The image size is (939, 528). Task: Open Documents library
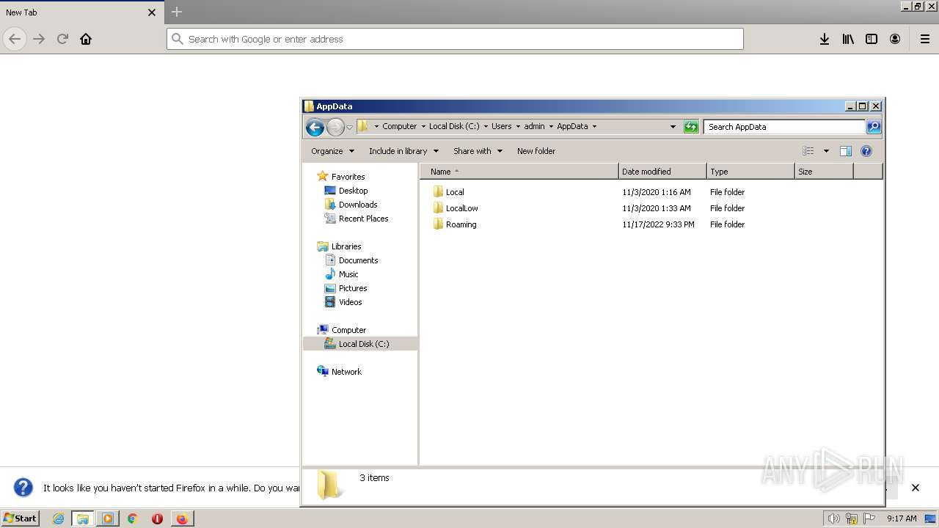point(358,260)
